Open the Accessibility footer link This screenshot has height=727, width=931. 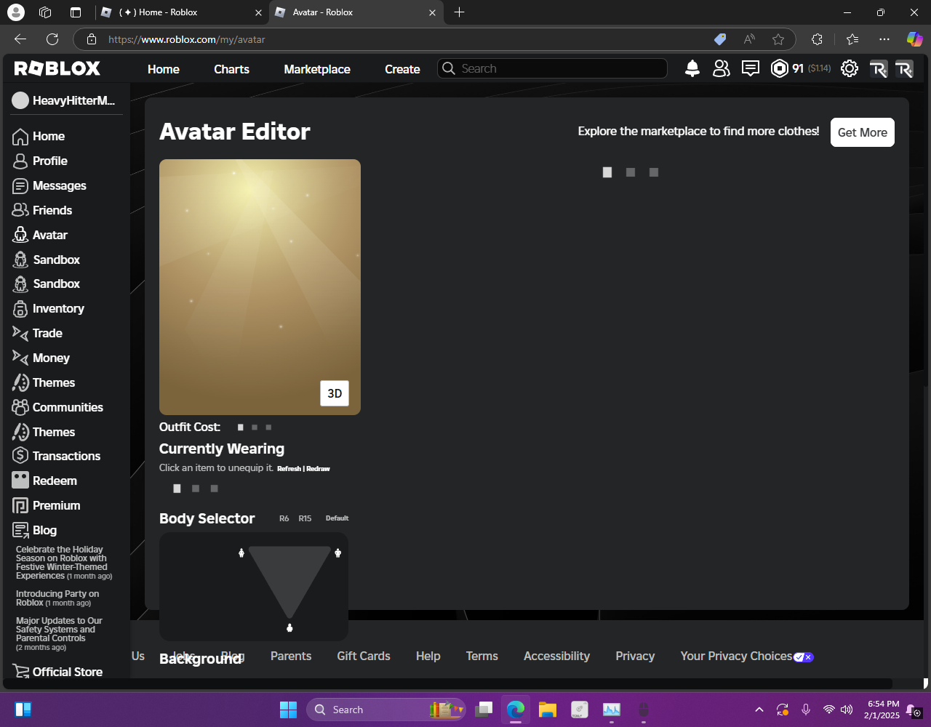pos(556,656)
